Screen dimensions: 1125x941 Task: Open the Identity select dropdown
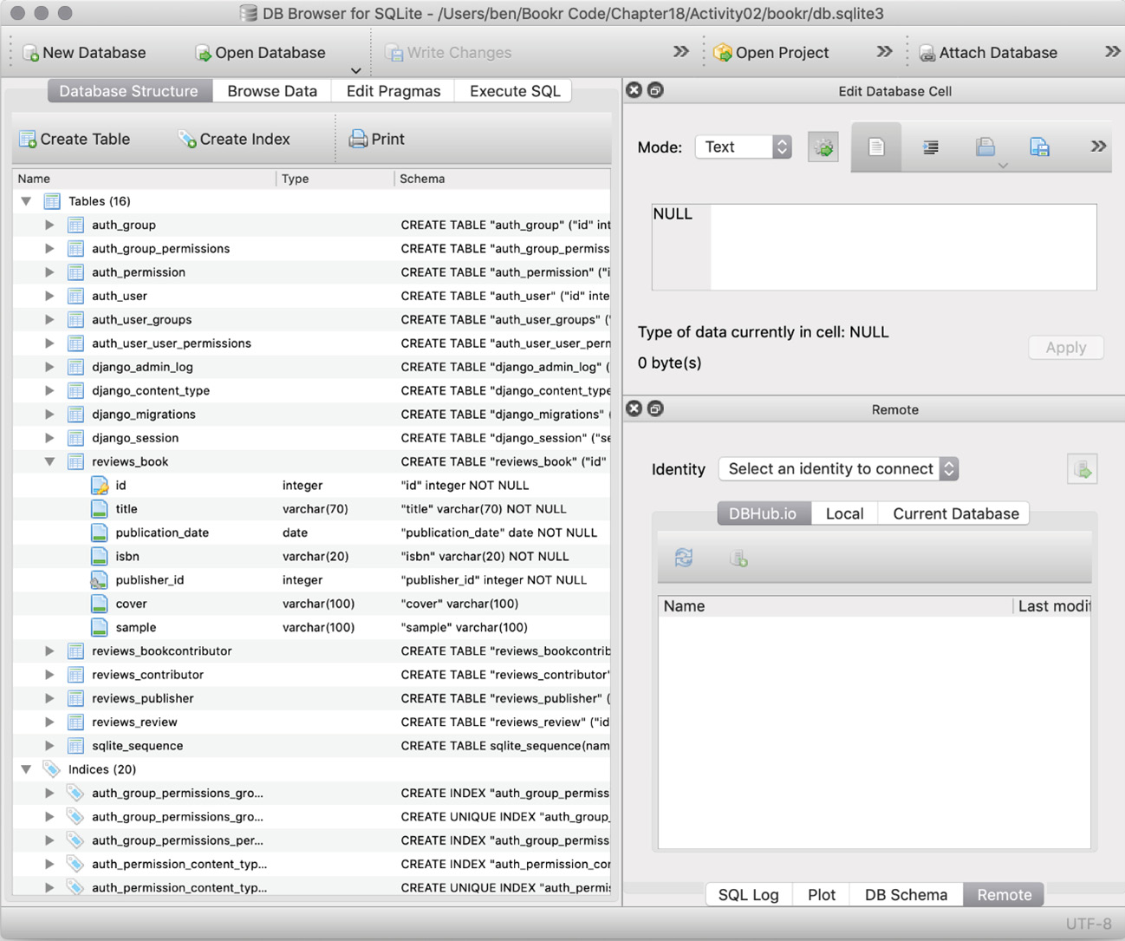pyautogui.click(x=838, y=469)
